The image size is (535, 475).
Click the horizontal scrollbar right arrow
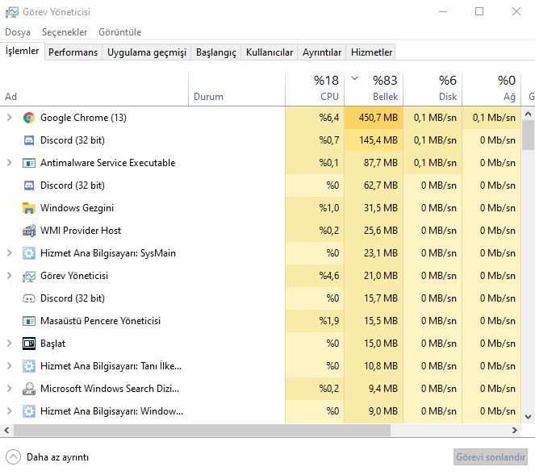tap(514, 431)
